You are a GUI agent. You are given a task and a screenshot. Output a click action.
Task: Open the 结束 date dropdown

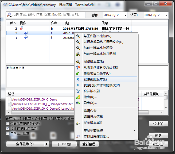click(x=166, y=15)
